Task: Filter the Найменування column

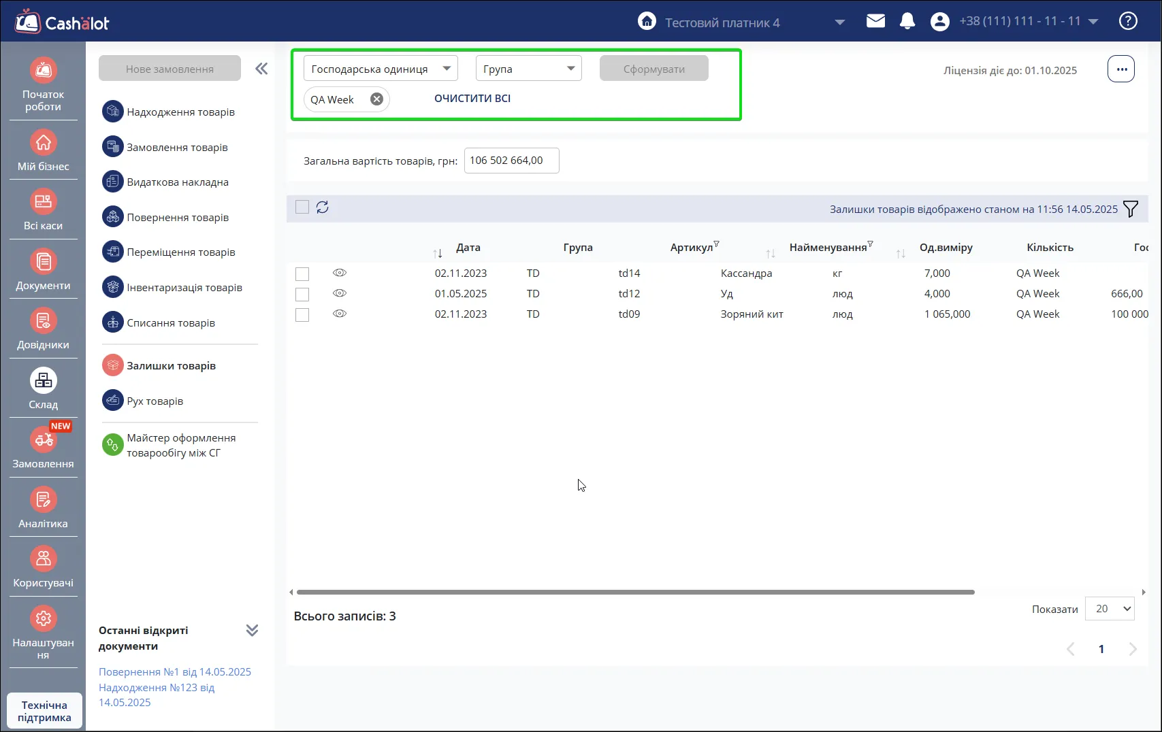Action: [870, 244]
